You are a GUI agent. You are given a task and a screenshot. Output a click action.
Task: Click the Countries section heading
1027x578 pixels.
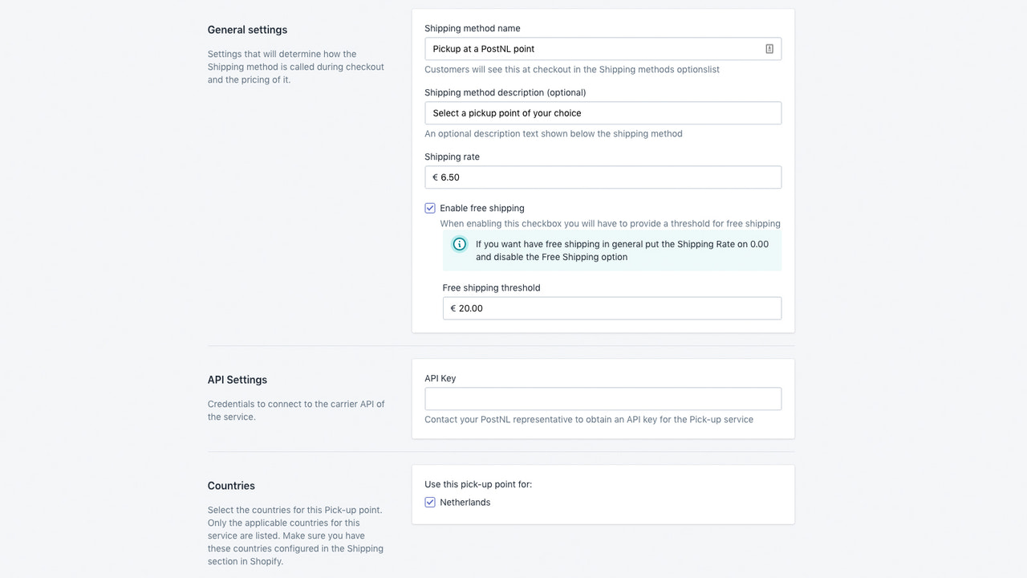click(231, 486)
